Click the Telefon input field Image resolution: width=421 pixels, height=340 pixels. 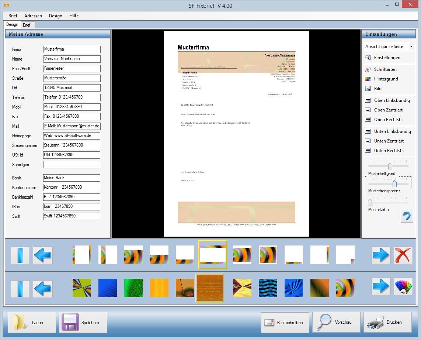(72, 97)
